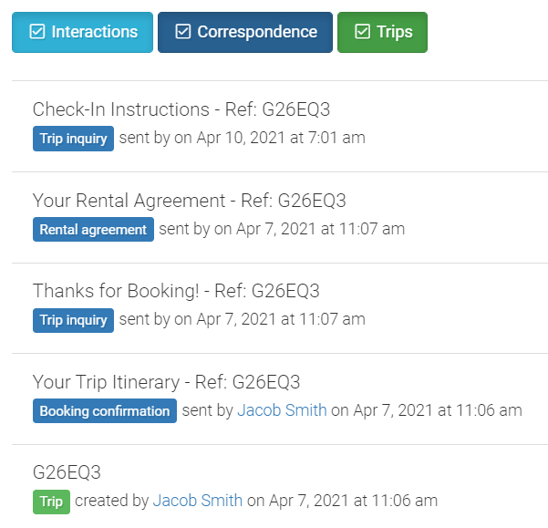Click the Rental agreement Apr 7 11:07 am timestamp
The height and width of the screenshot is (528, 548).
[320, 229]
